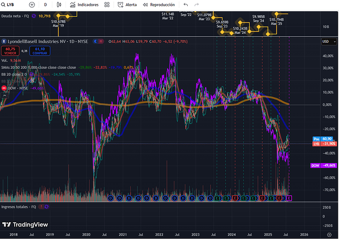Click the LYB -31,90% price scale label

325,144
